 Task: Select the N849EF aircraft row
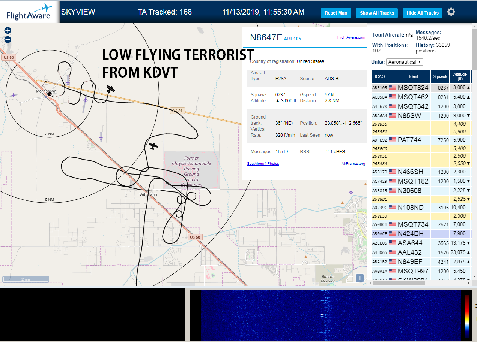[x=421, y=262]
